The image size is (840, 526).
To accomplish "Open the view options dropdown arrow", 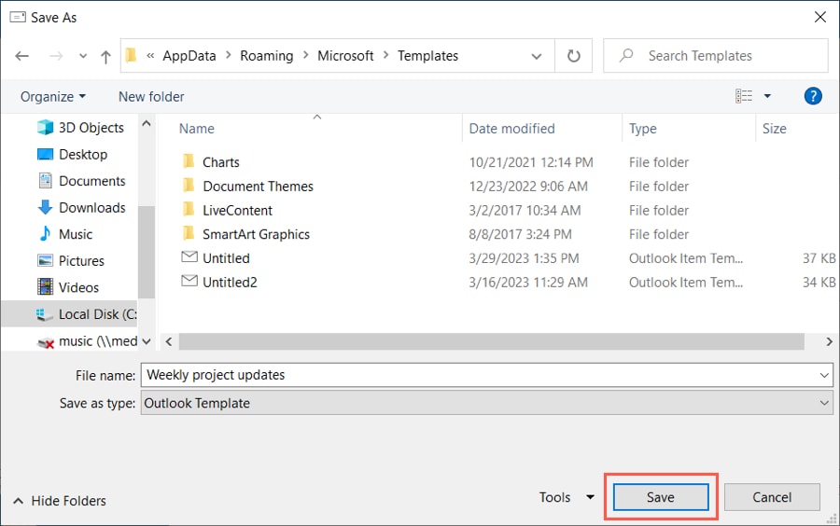I will coord(767,96).
